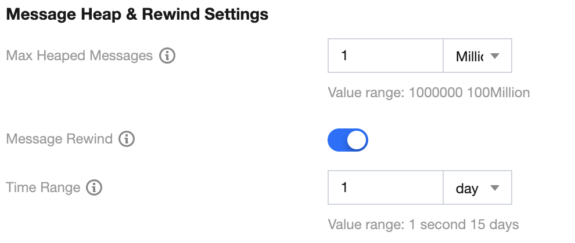This screenshot has width=575, height=243.
Task: Disable the Message Rewind toggle switch
Action: 348,140
